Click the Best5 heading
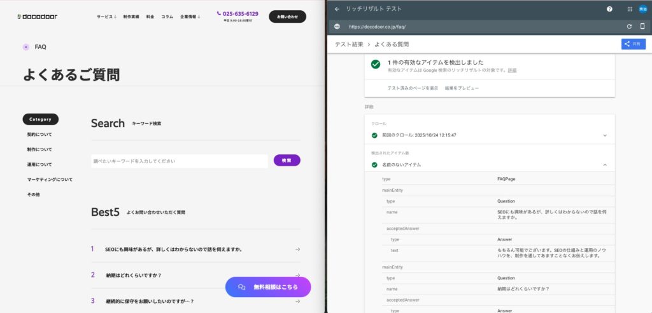 pos(105,212)
